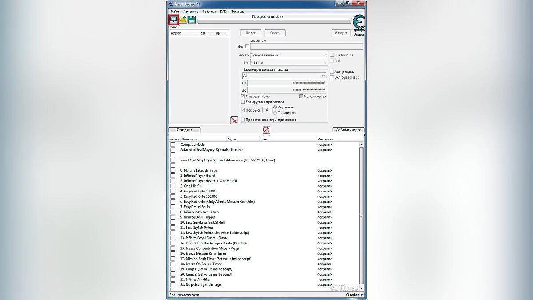The width and height of the screenshot is (533, 300).
Task: Click the Поиск button
Action: 251,33
